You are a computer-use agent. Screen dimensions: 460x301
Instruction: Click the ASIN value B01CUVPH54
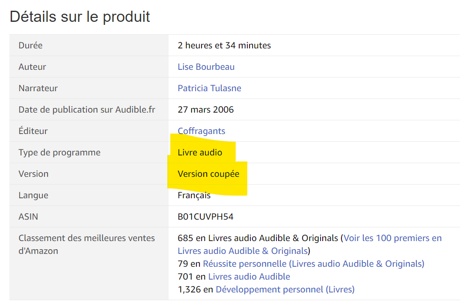tap(205, 217)
